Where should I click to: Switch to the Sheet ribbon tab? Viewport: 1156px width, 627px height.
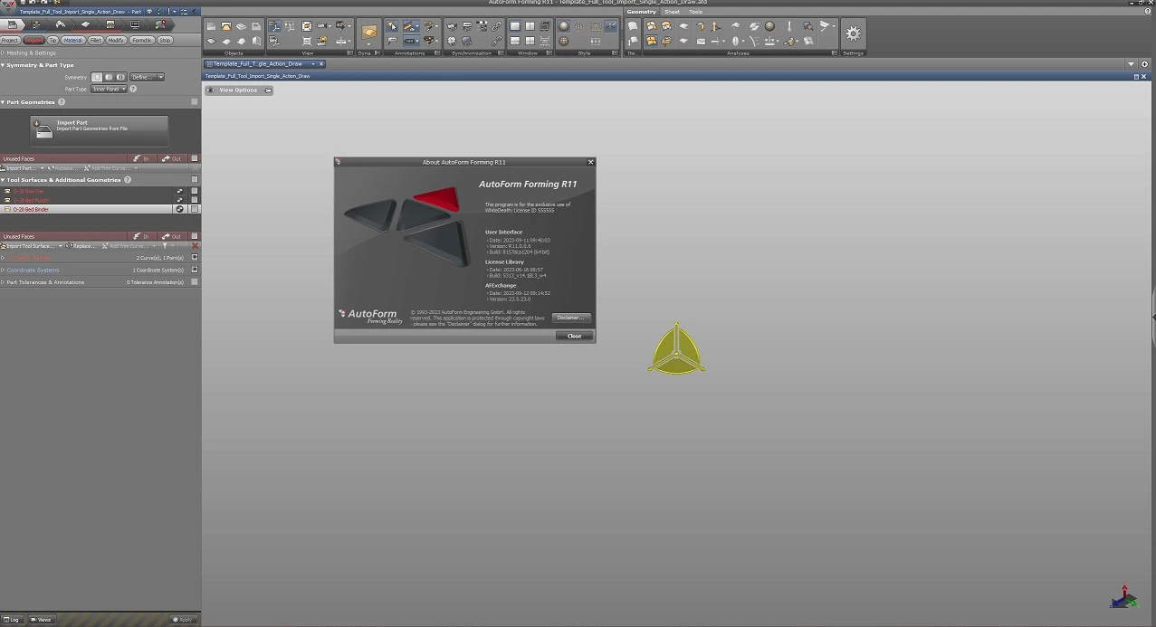click(x=672, y=12)
